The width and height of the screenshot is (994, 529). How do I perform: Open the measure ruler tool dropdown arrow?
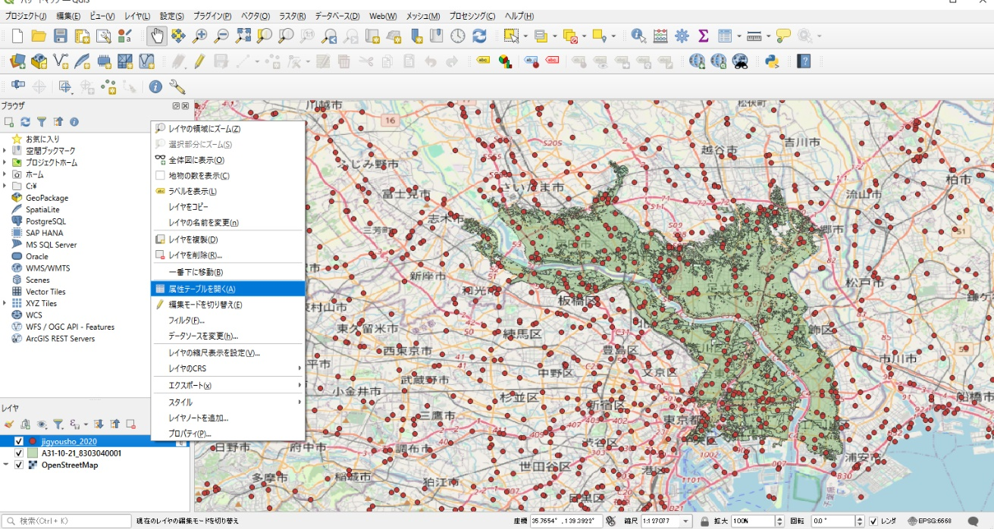pos(769,36)
